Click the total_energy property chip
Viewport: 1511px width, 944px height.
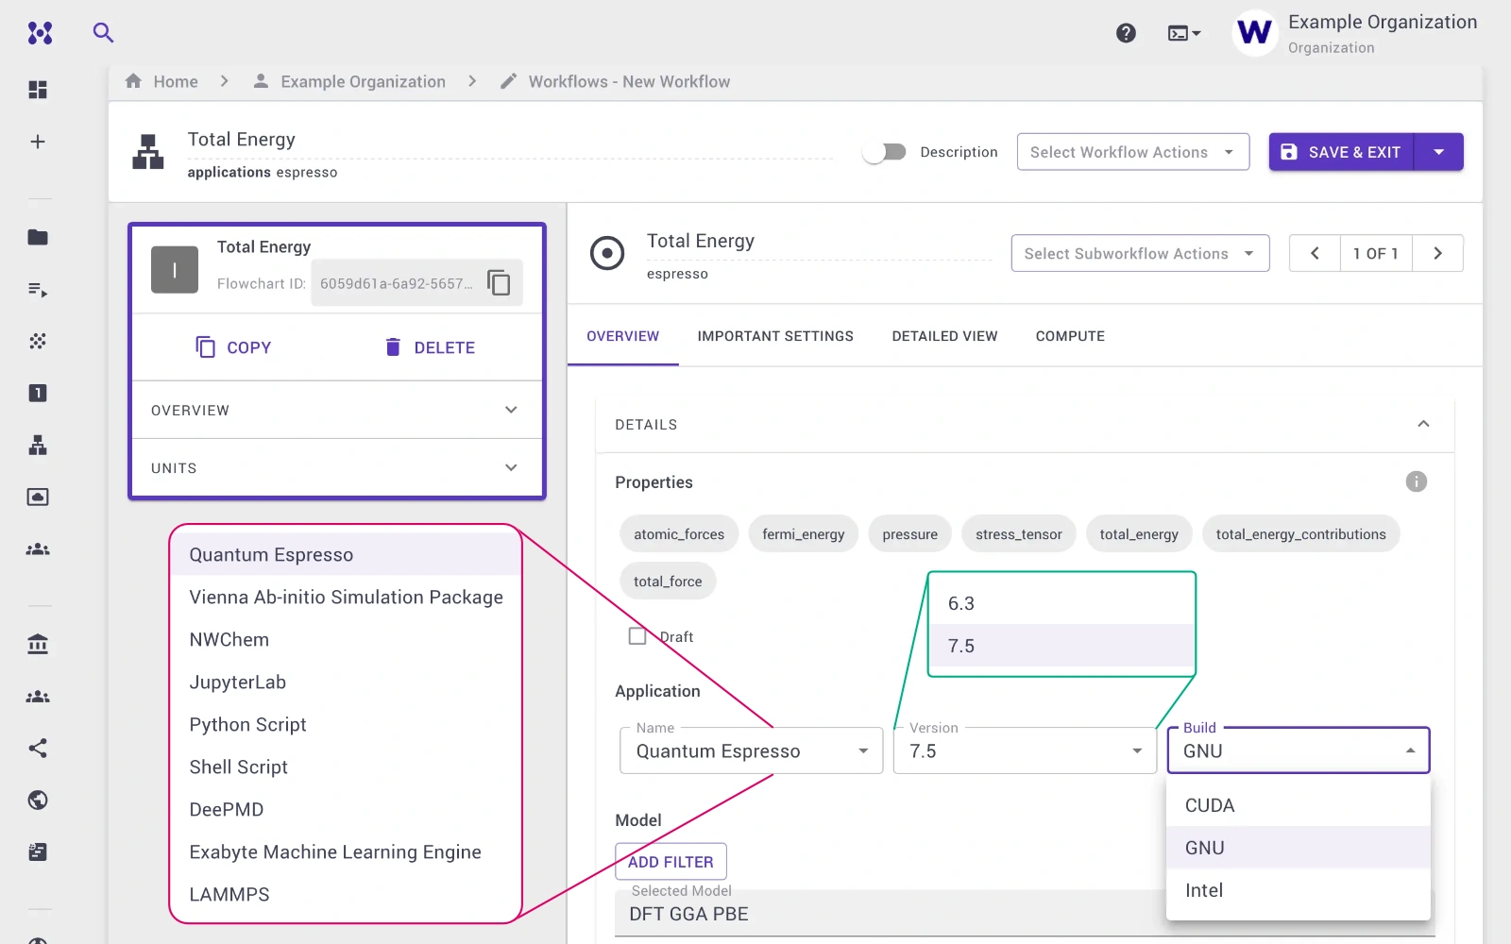1139,534
